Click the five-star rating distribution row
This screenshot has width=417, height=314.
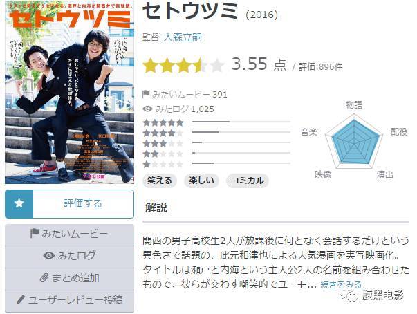[x=216, y=122]
